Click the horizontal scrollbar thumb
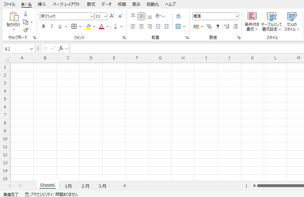This screenshot has width=304, height=197. (280, 186)
